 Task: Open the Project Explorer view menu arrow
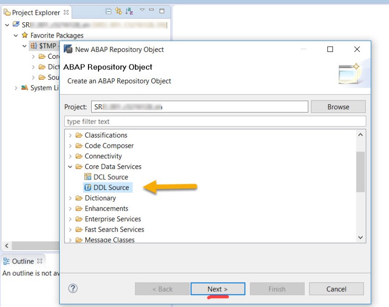(142, 9)
